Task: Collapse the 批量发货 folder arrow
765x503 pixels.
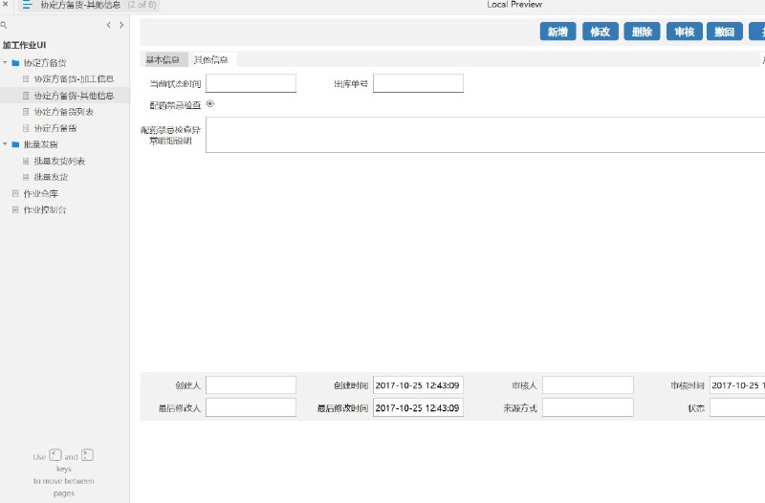Action: coord(5,144)
